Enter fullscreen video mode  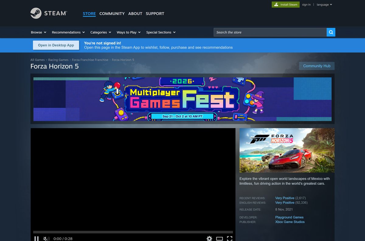coord(230,239)
